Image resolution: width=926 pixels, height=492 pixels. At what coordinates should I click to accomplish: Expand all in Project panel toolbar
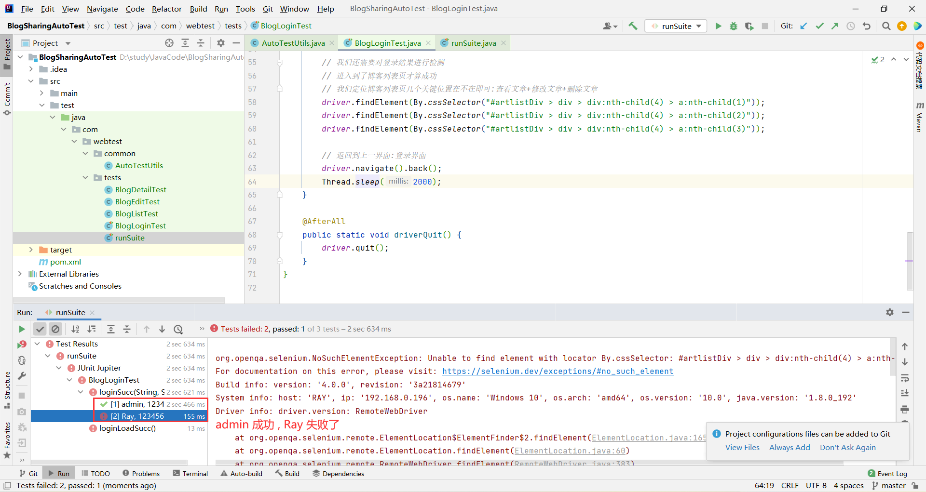click(x=185, y=43)
